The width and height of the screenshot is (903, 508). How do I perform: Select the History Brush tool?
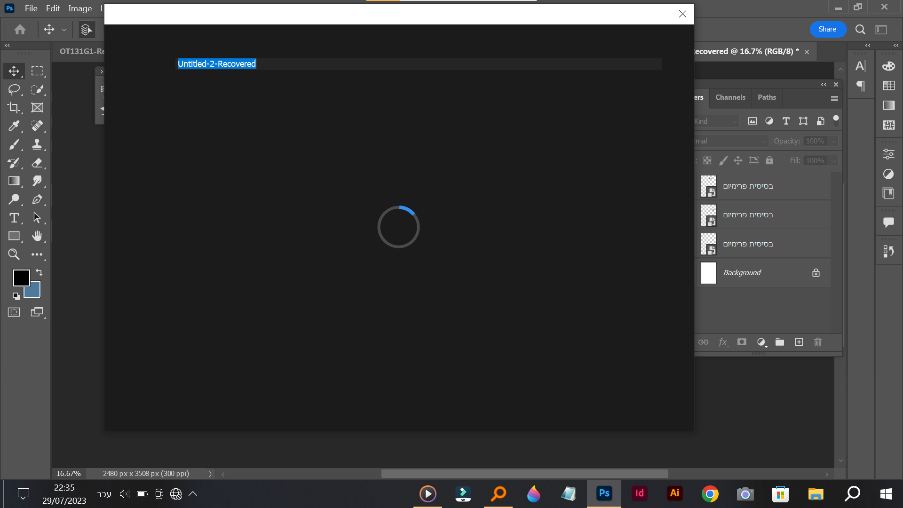tap(14, 163)
